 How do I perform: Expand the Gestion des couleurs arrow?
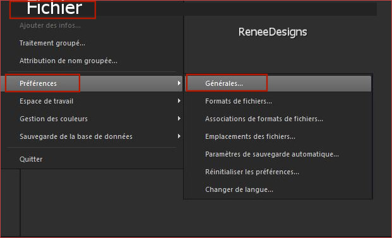click(x=179, y=118)
